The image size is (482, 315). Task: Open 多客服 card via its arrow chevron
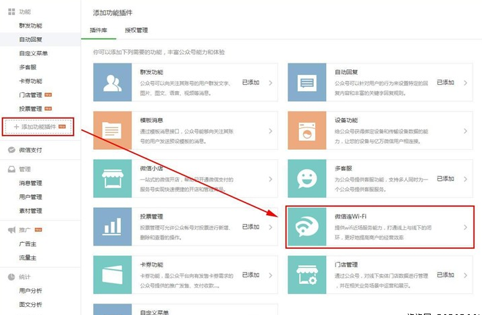coord(465,179)
